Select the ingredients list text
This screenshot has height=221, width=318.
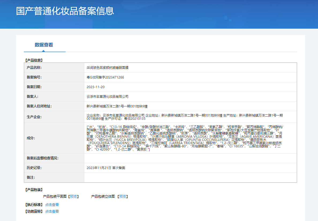point(185,138)
